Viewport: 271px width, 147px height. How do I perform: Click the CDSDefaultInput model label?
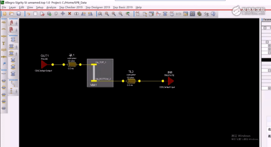click(x=167, y=87)
